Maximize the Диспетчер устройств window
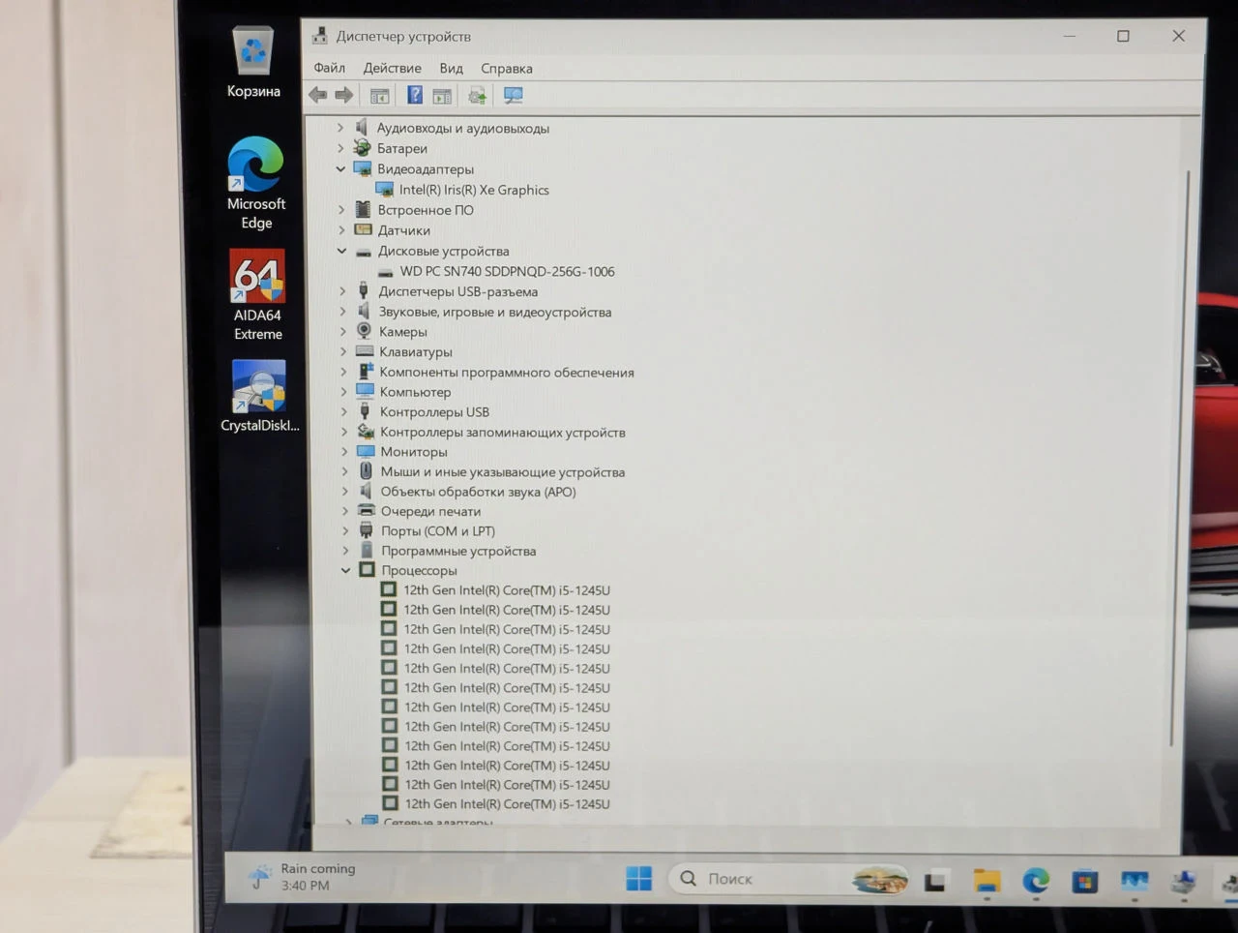Viewport: 1238px width, 933px height. (1123, 36)
